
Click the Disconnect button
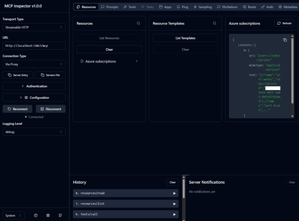click(51, 109)
